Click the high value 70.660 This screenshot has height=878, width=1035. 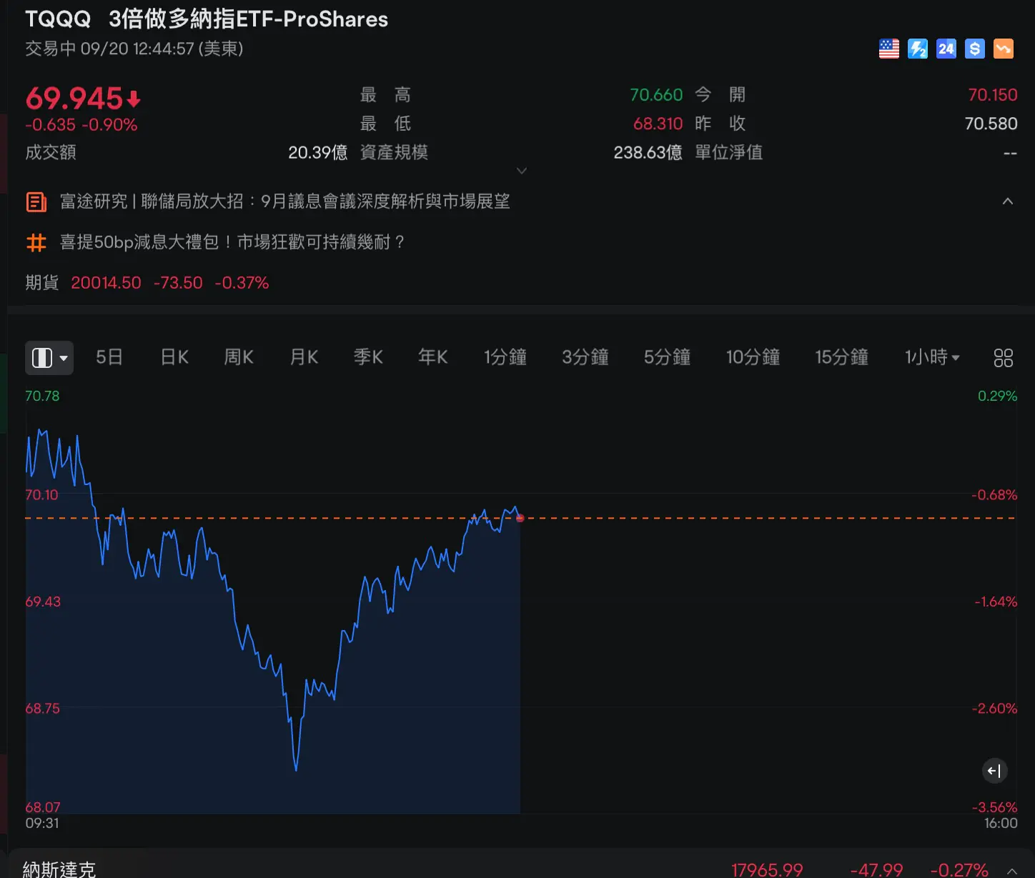[656, 95]
